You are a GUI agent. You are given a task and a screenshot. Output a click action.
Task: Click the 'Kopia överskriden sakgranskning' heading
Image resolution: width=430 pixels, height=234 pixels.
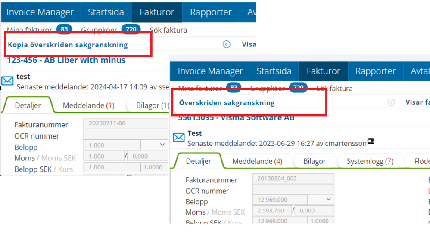click(68, 45)
